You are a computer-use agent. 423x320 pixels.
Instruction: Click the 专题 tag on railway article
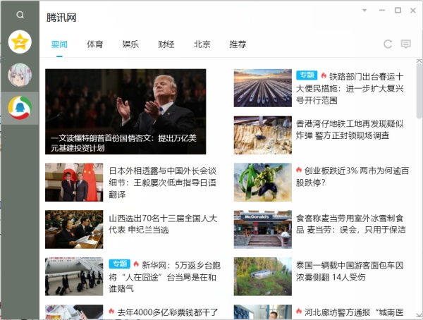306,75
